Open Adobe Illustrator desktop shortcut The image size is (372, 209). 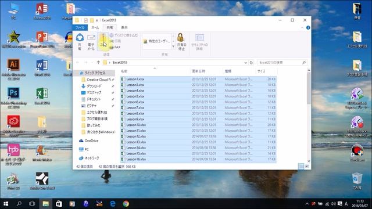[13, 69]
